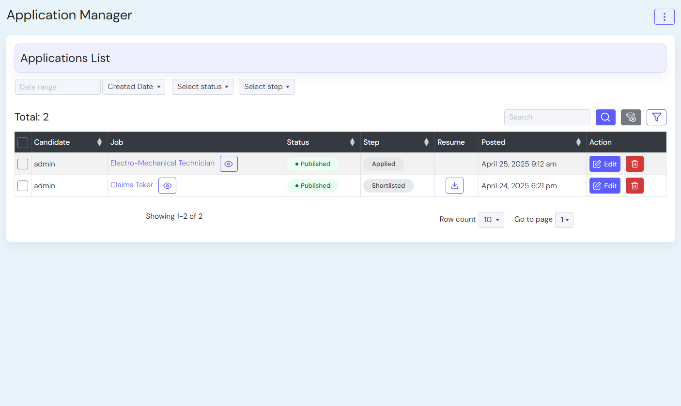Screen dimensions: 681x406
Task: View Claims Taker job via eye icon
Action: point(167,186)
